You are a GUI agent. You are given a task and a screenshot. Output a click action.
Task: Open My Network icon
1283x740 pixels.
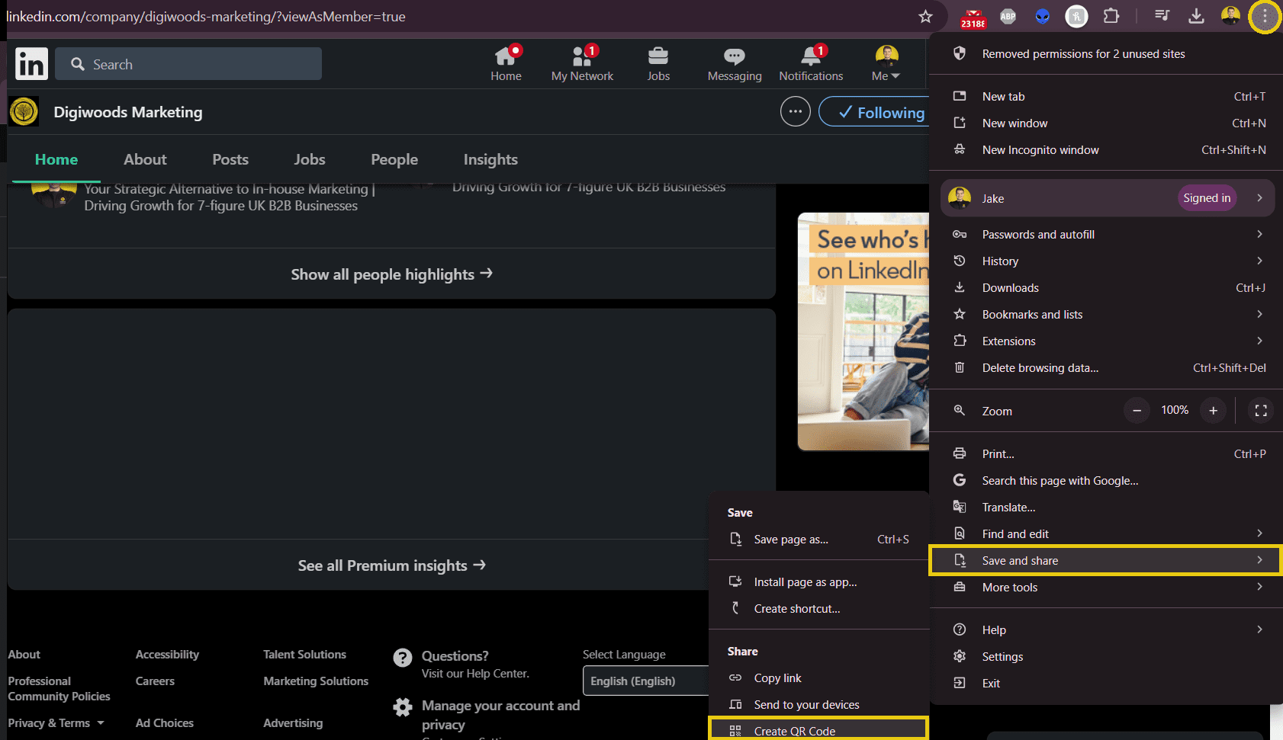[582, 64]
